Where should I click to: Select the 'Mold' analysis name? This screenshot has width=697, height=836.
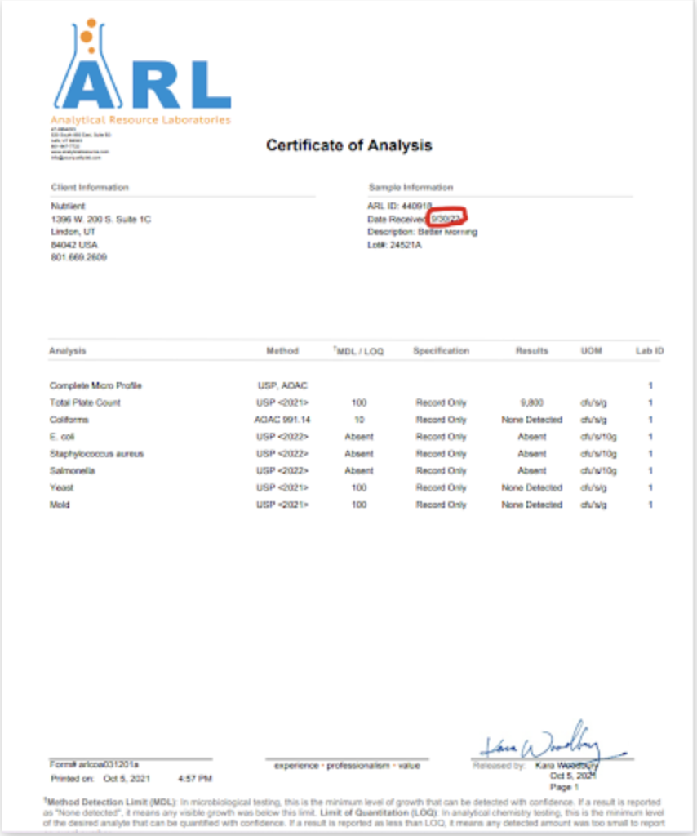click(60, 505)
